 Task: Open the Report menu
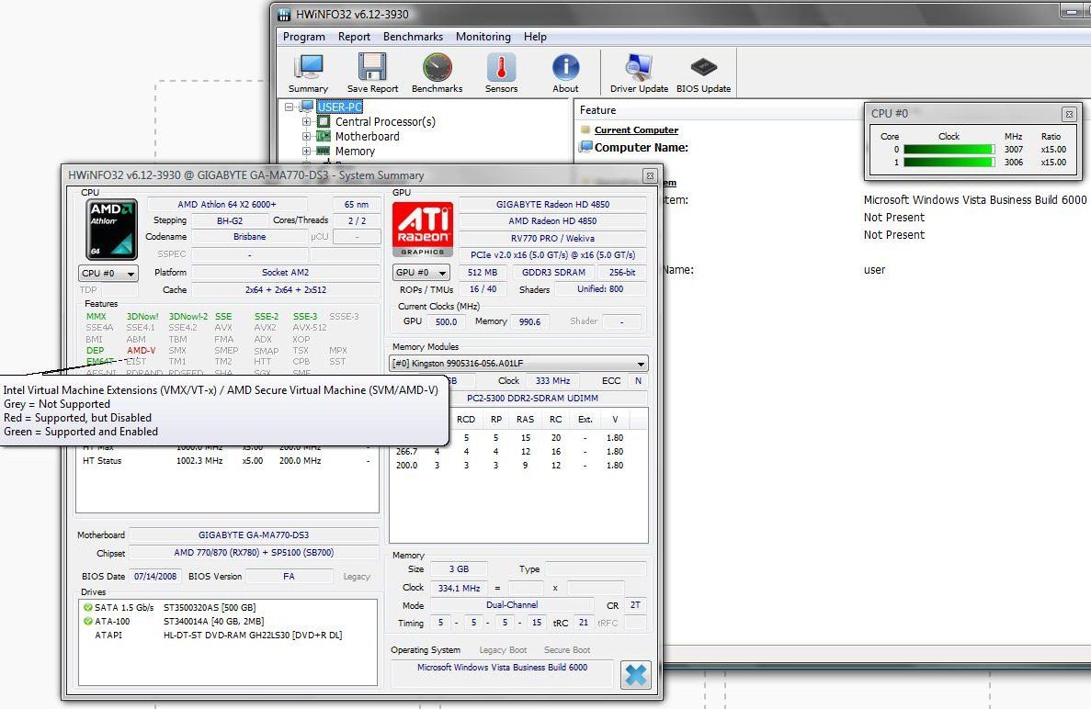(354, 37)
